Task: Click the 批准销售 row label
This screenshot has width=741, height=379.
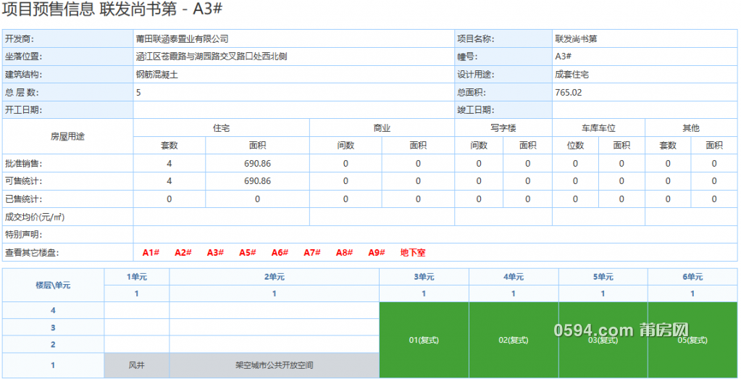Action: click(x=24, y=164)
